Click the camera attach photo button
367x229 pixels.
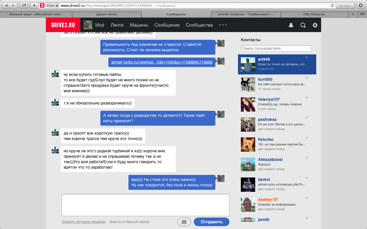click(x=184, y=222)
